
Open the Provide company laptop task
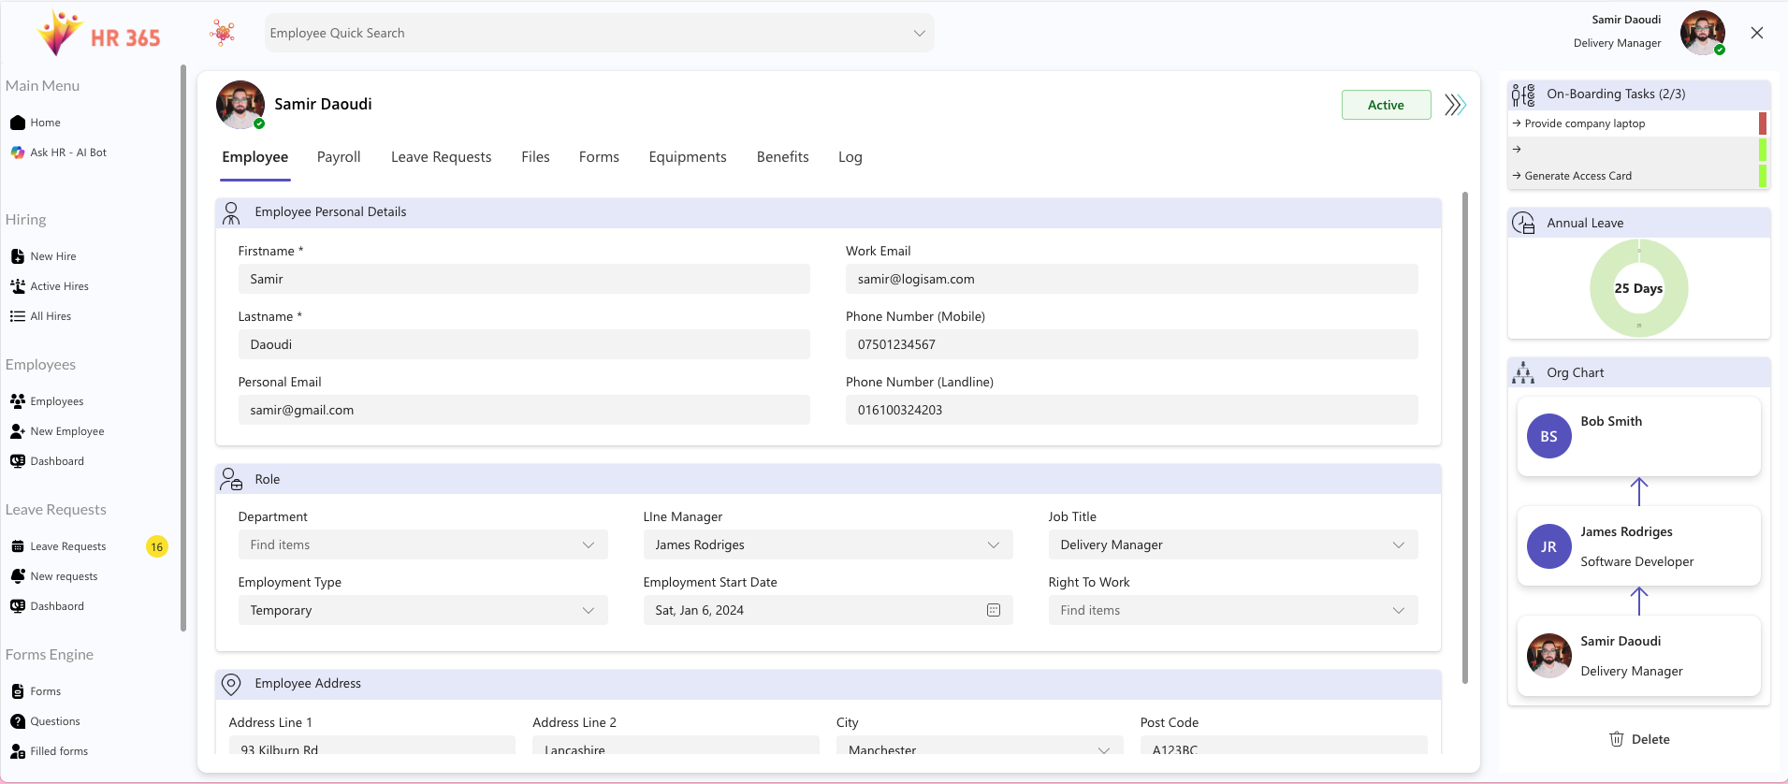point(1584,123)
